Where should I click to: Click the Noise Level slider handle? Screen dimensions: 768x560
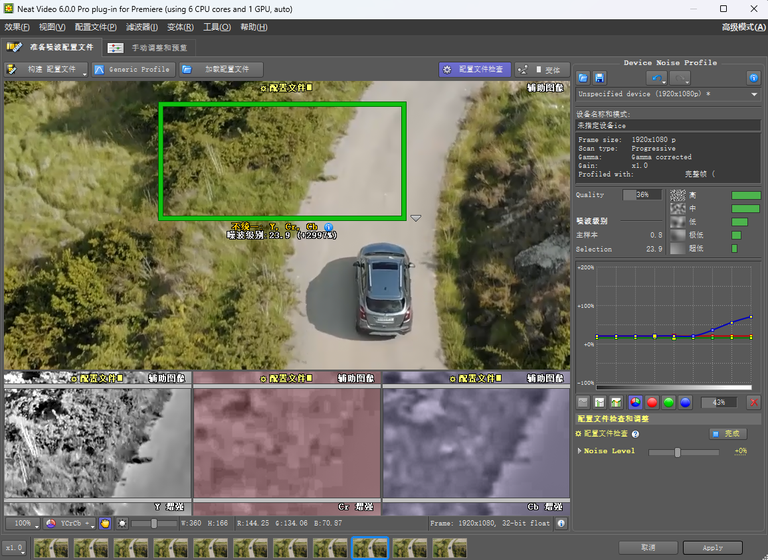tap(677, 453)
